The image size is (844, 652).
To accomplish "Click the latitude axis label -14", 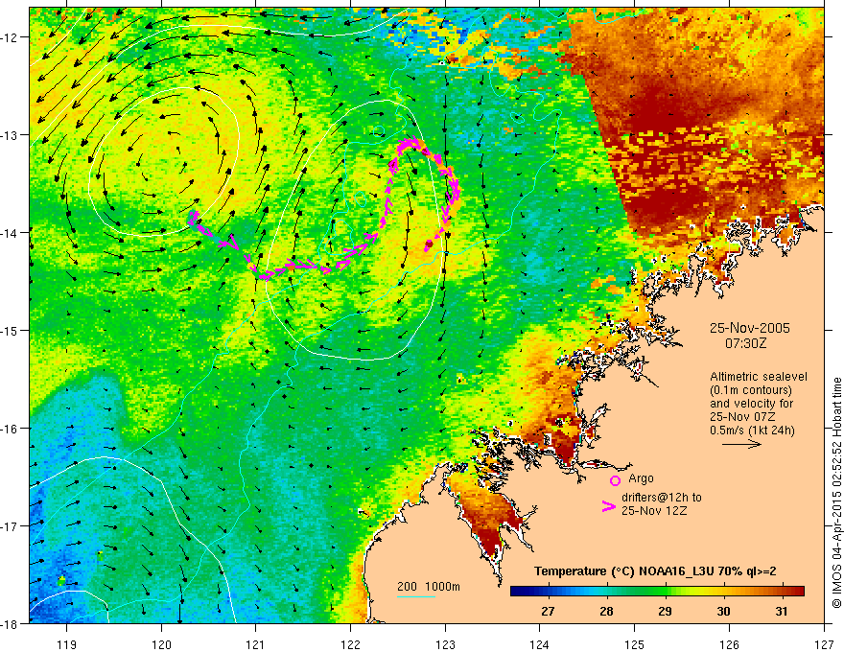I will pos(10,233).
